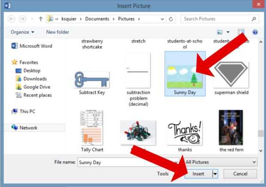Select the strawberry shortcake file label
Viewport: 266px width, 187px height.
pos(92,44)
